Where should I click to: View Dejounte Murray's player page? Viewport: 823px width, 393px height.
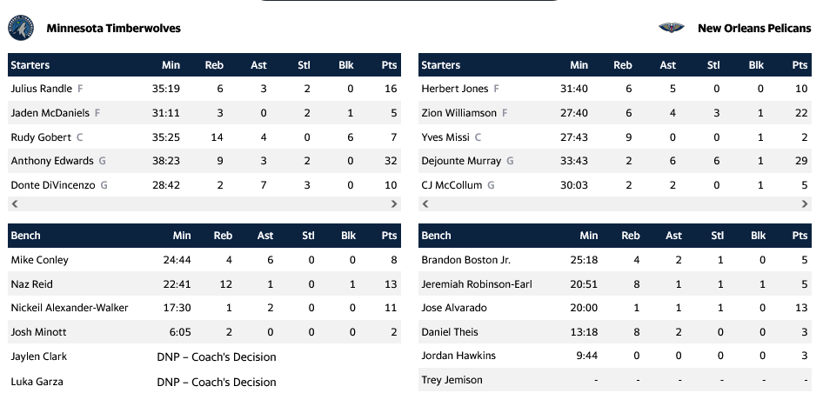pyautogui.click(x=461, y=161)
